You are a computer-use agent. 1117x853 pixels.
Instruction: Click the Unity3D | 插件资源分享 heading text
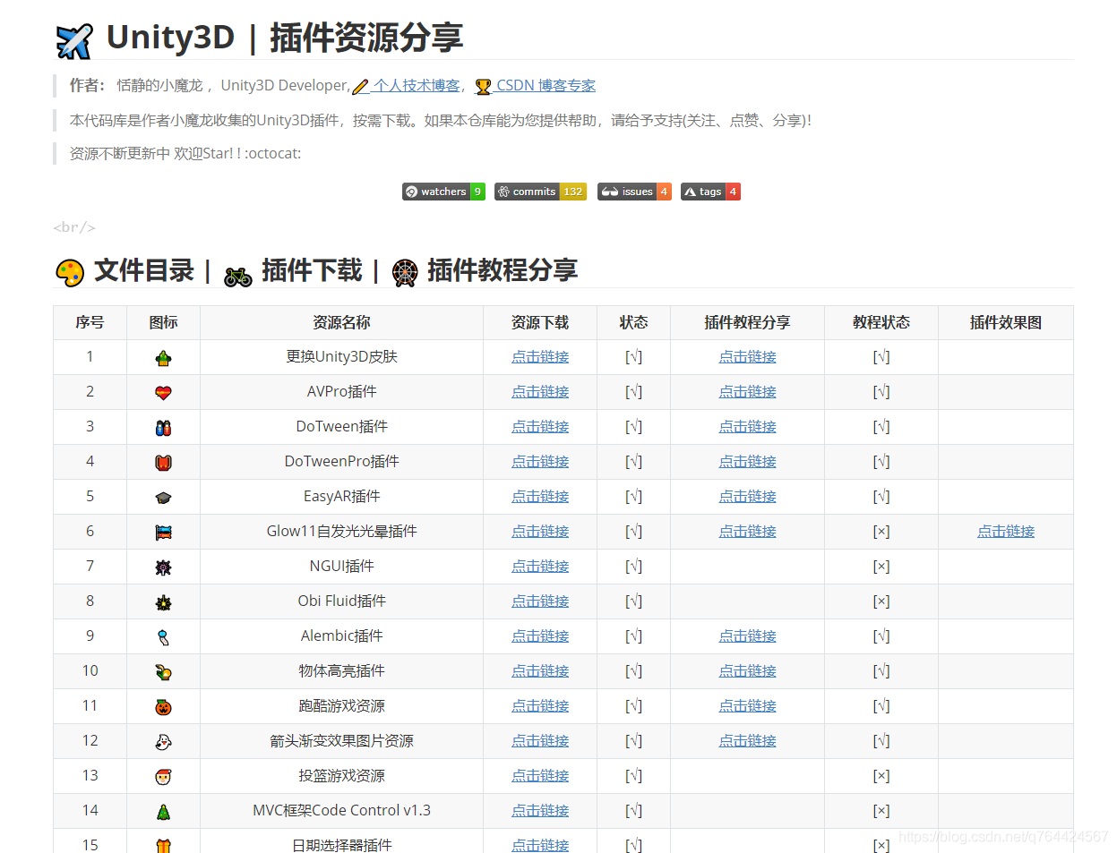[x=285, y=38]
